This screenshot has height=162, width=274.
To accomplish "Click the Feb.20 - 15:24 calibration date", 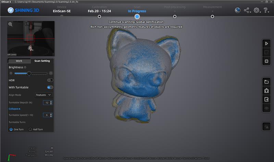I will tap(99, 11).
